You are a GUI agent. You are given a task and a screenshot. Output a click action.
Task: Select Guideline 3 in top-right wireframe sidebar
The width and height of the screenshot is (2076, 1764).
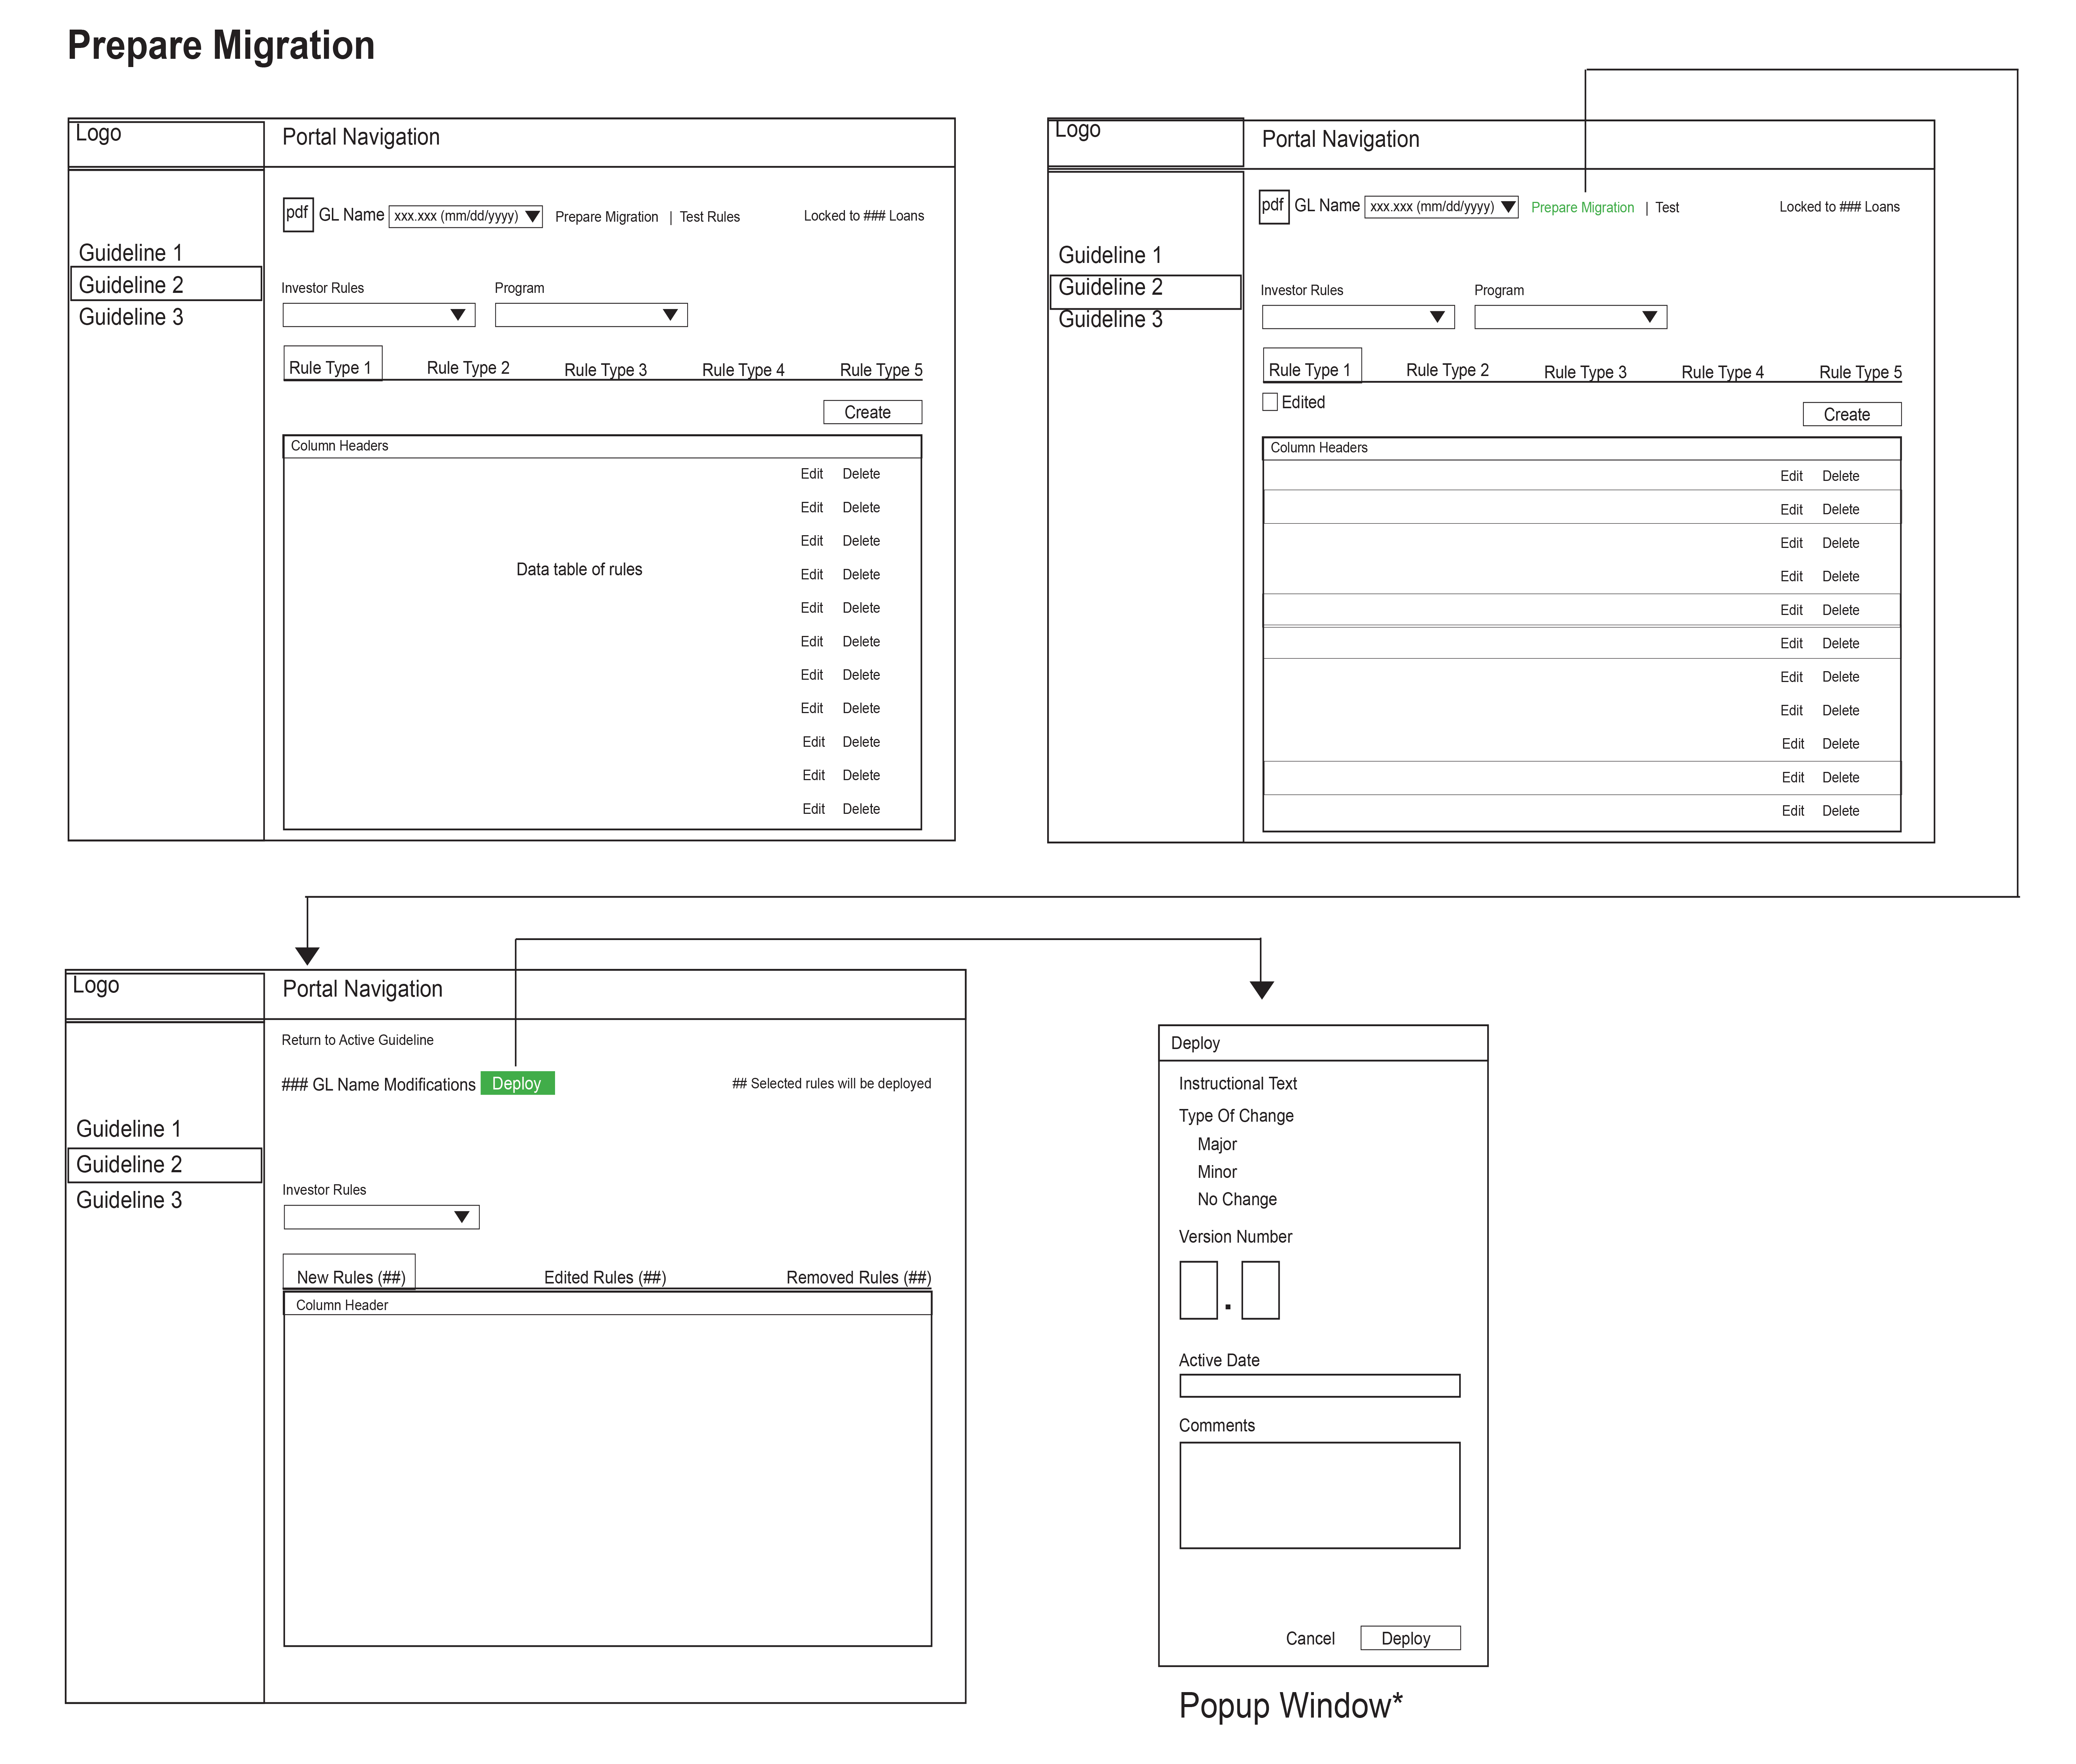(x=1110, y=319)
